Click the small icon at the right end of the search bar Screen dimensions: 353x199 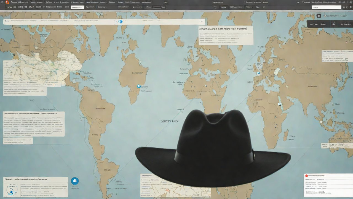tap(201, 21)
